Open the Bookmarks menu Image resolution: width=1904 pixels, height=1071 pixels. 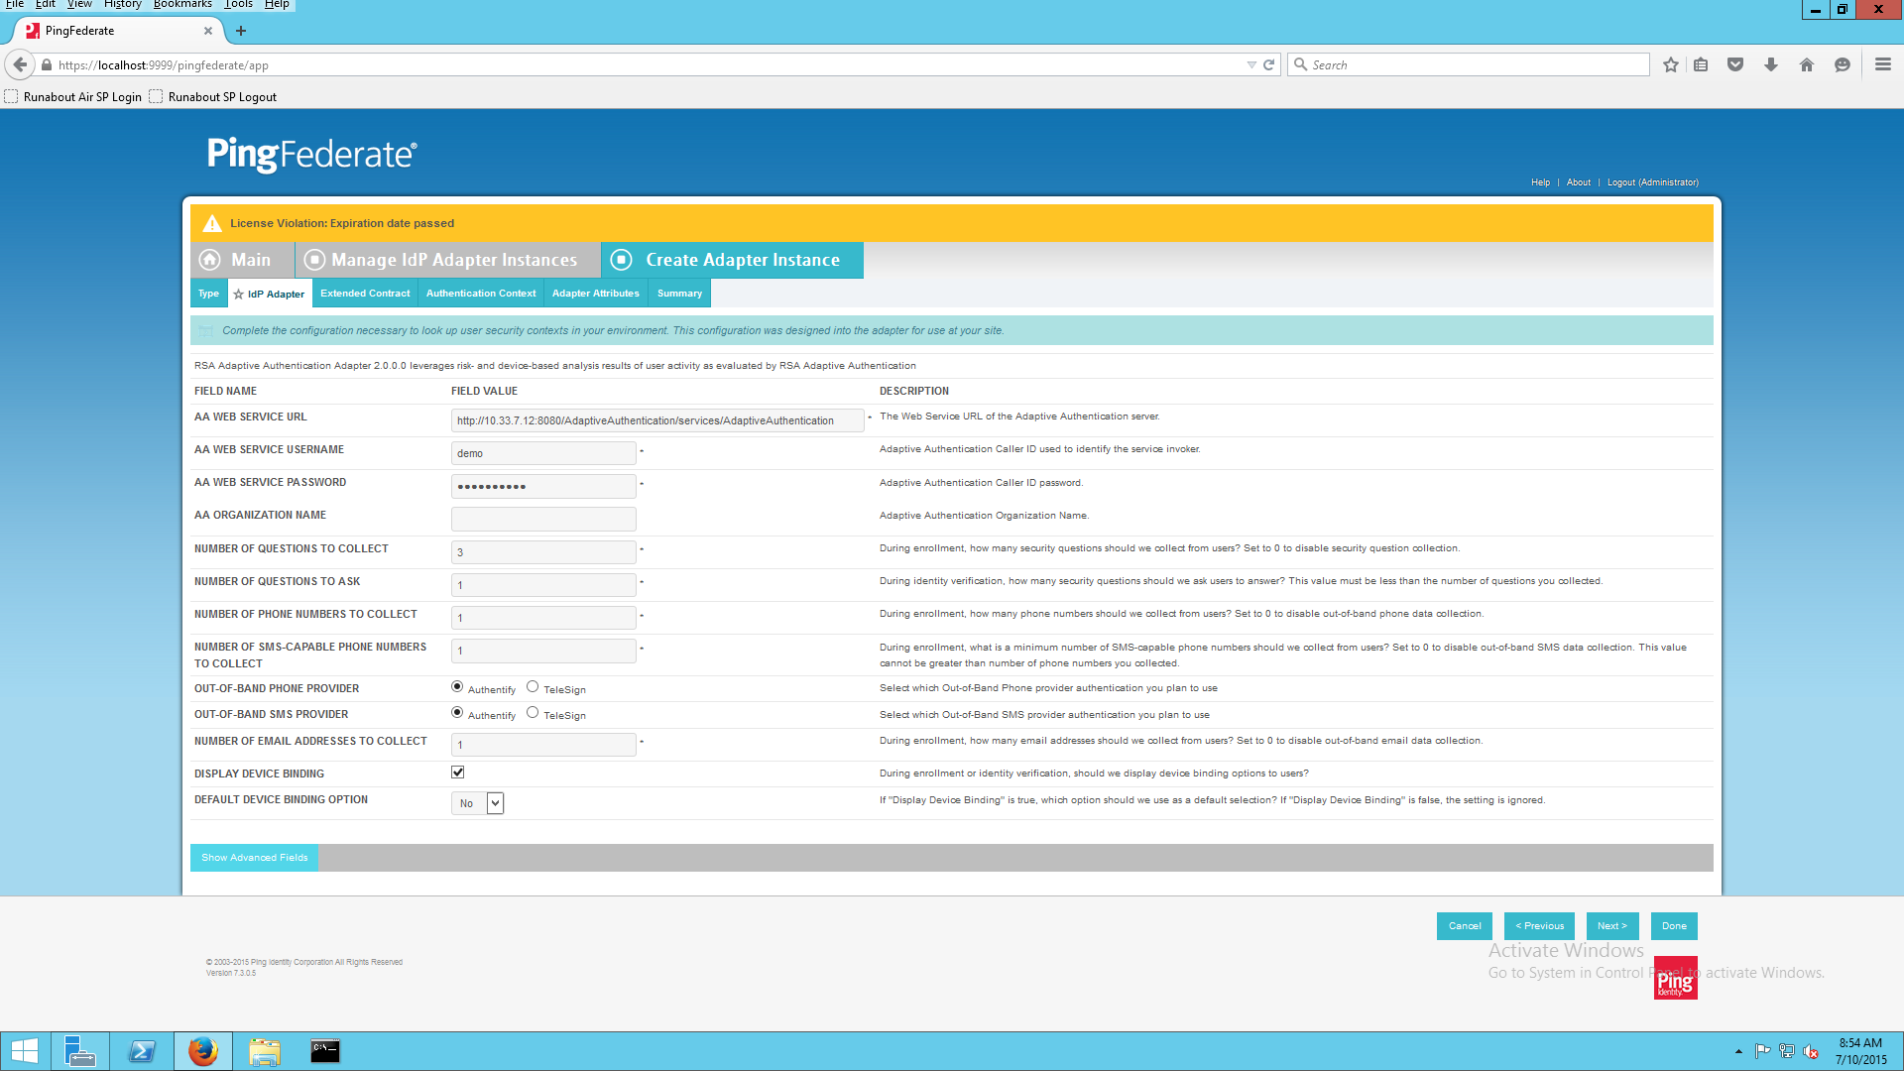182,4
